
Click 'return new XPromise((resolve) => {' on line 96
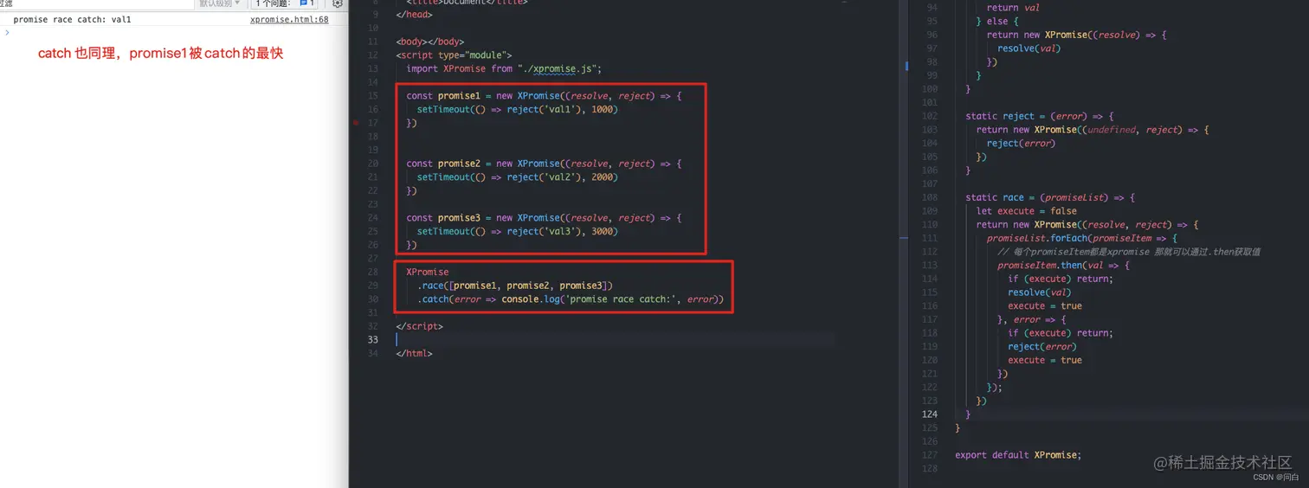(1077, 35)
